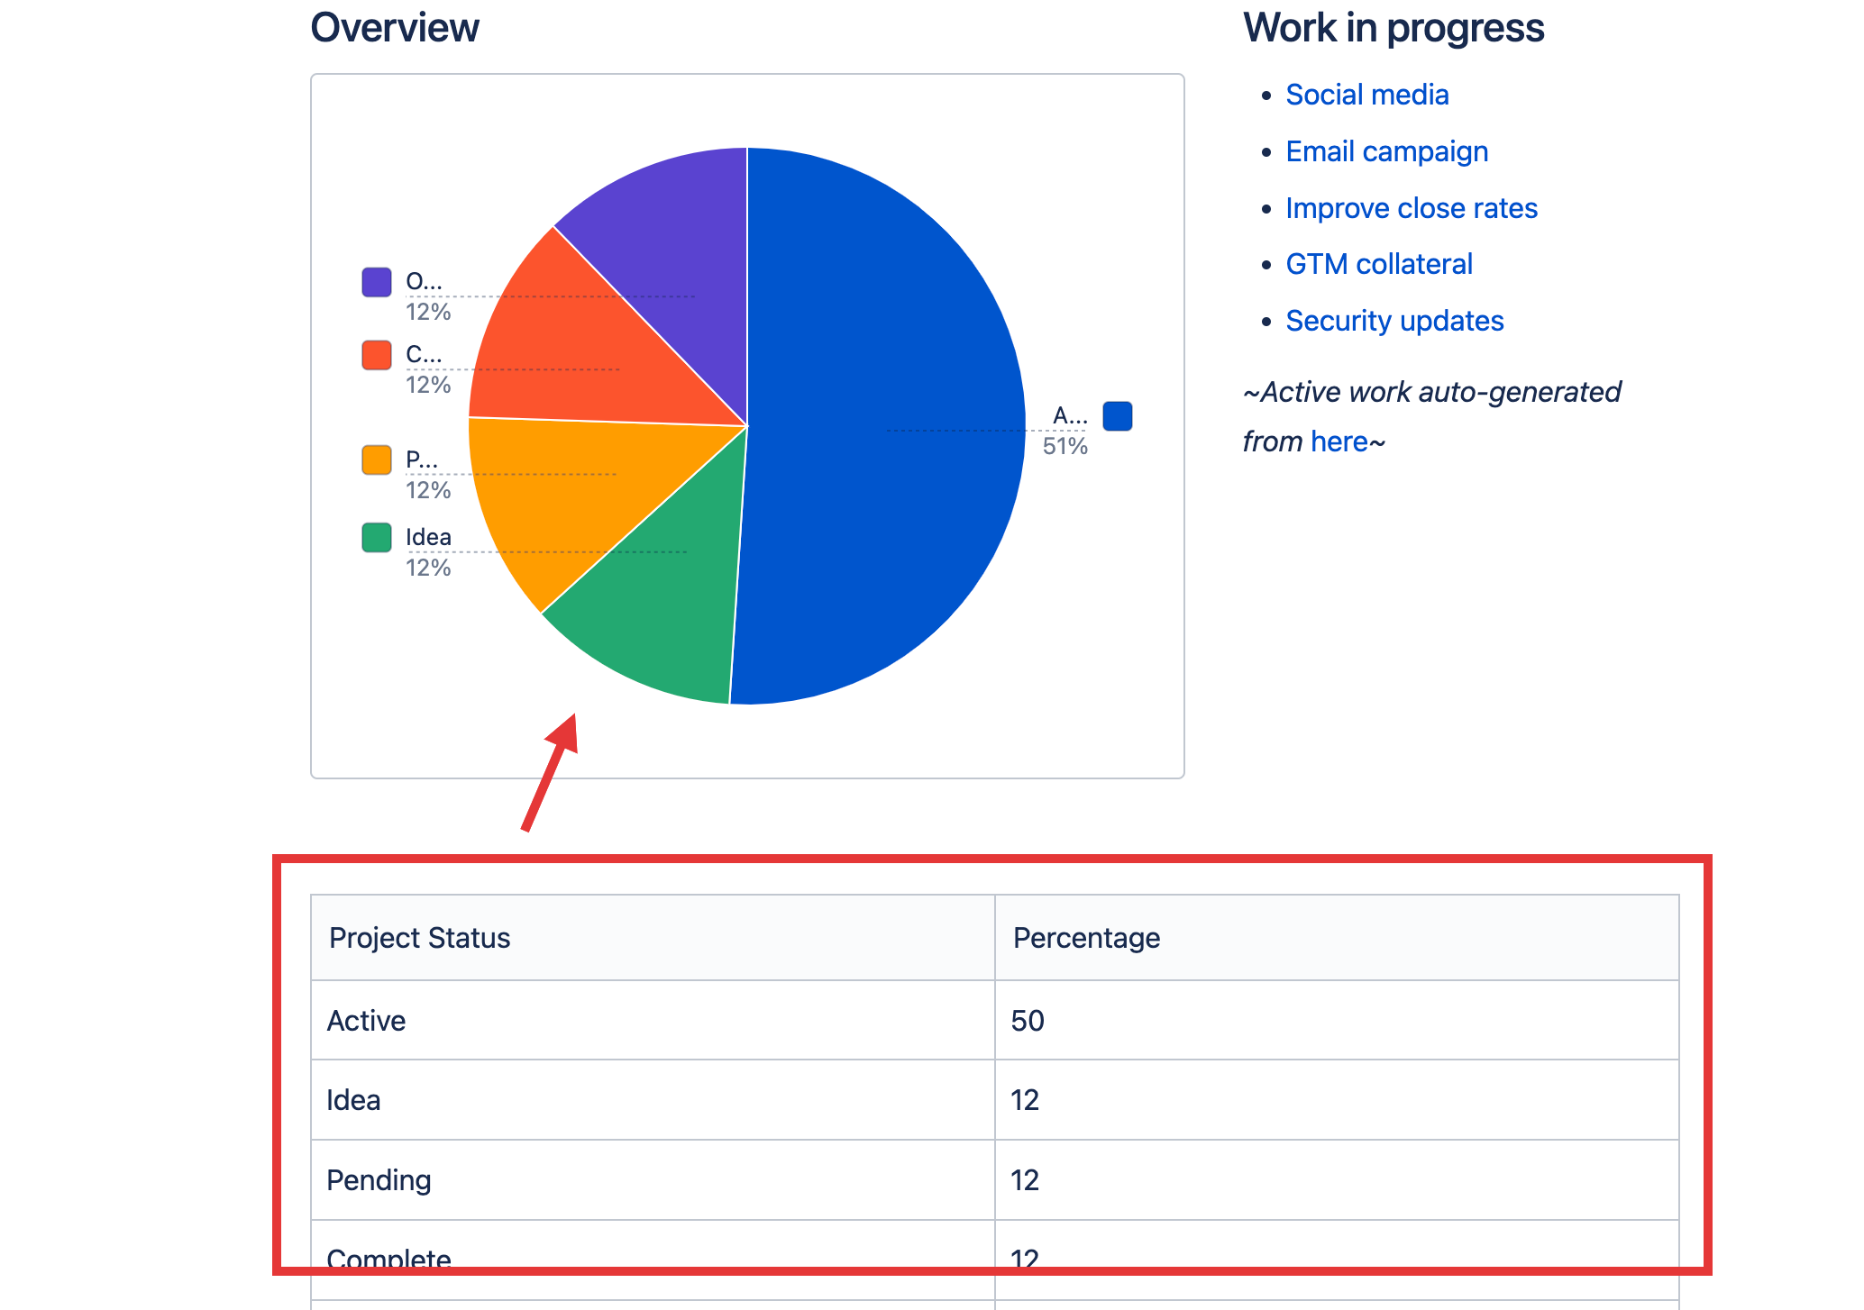Open the Security updates link
The height and width of the screenshot is (1310, 1864).
1394,321
